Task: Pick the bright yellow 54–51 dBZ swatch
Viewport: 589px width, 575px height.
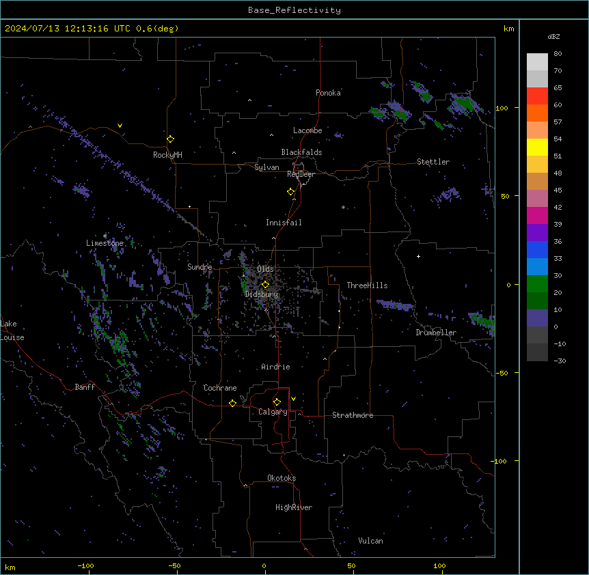Action: (x=537, y=147)
